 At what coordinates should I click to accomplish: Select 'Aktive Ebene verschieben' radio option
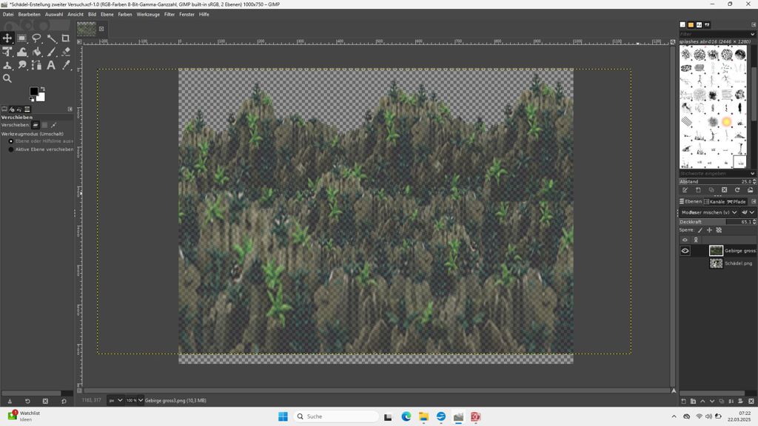tap(11, 149)
